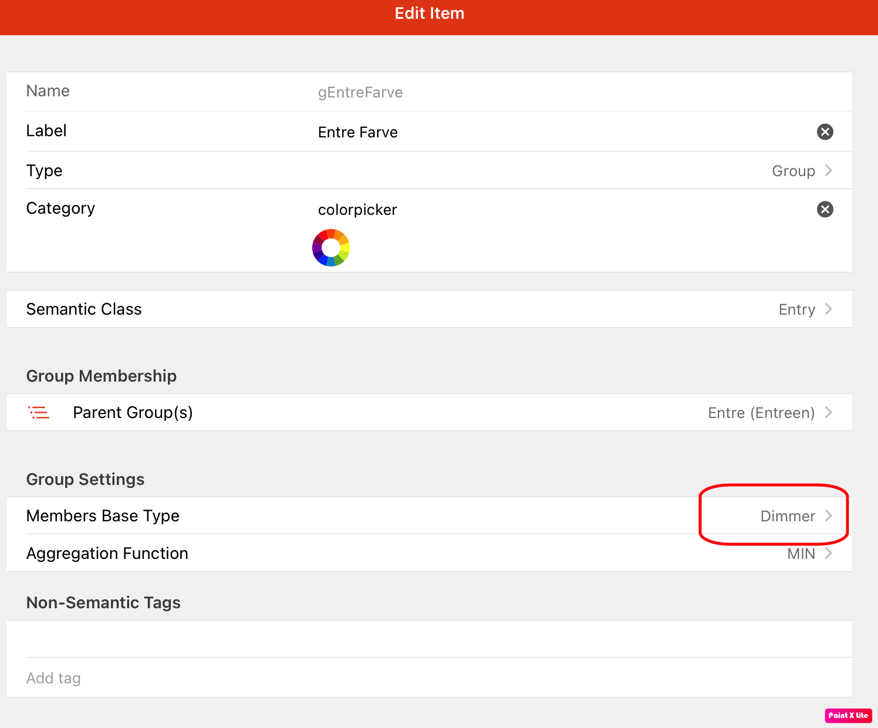Expand the Semantic Class Entry option
This screenshot has height=728, width=878.
(796, 309)
